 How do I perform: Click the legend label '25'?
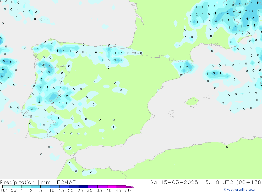(80, 190)
